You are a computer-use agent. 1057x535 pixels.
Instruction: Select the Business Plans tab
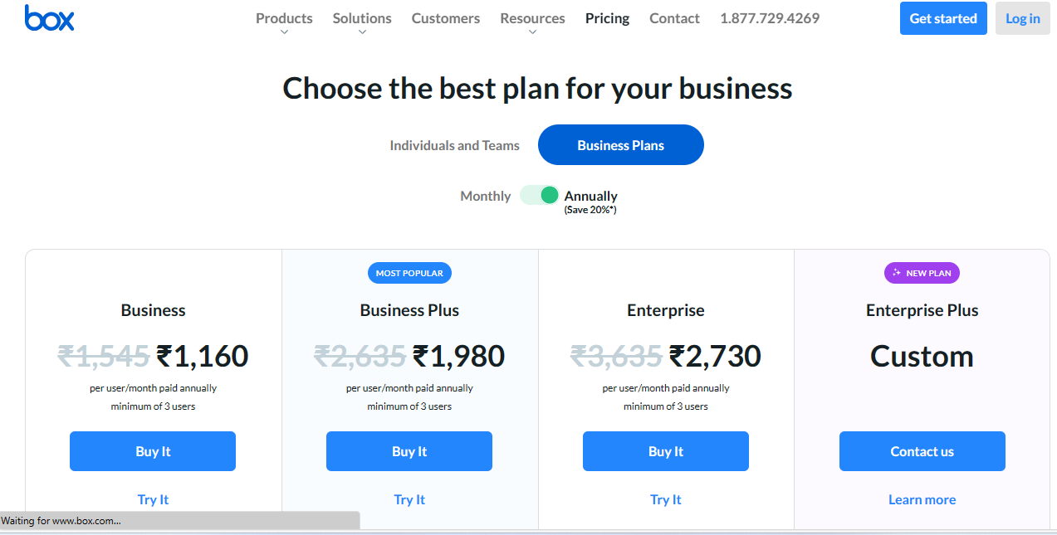coord(620,145)
